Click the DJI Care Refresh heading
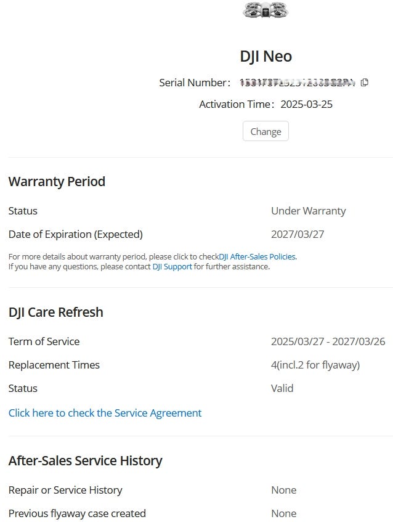Image resolution: width=393 pixels, height=522 pixels. pyautogui.click(x=55, y=312)
